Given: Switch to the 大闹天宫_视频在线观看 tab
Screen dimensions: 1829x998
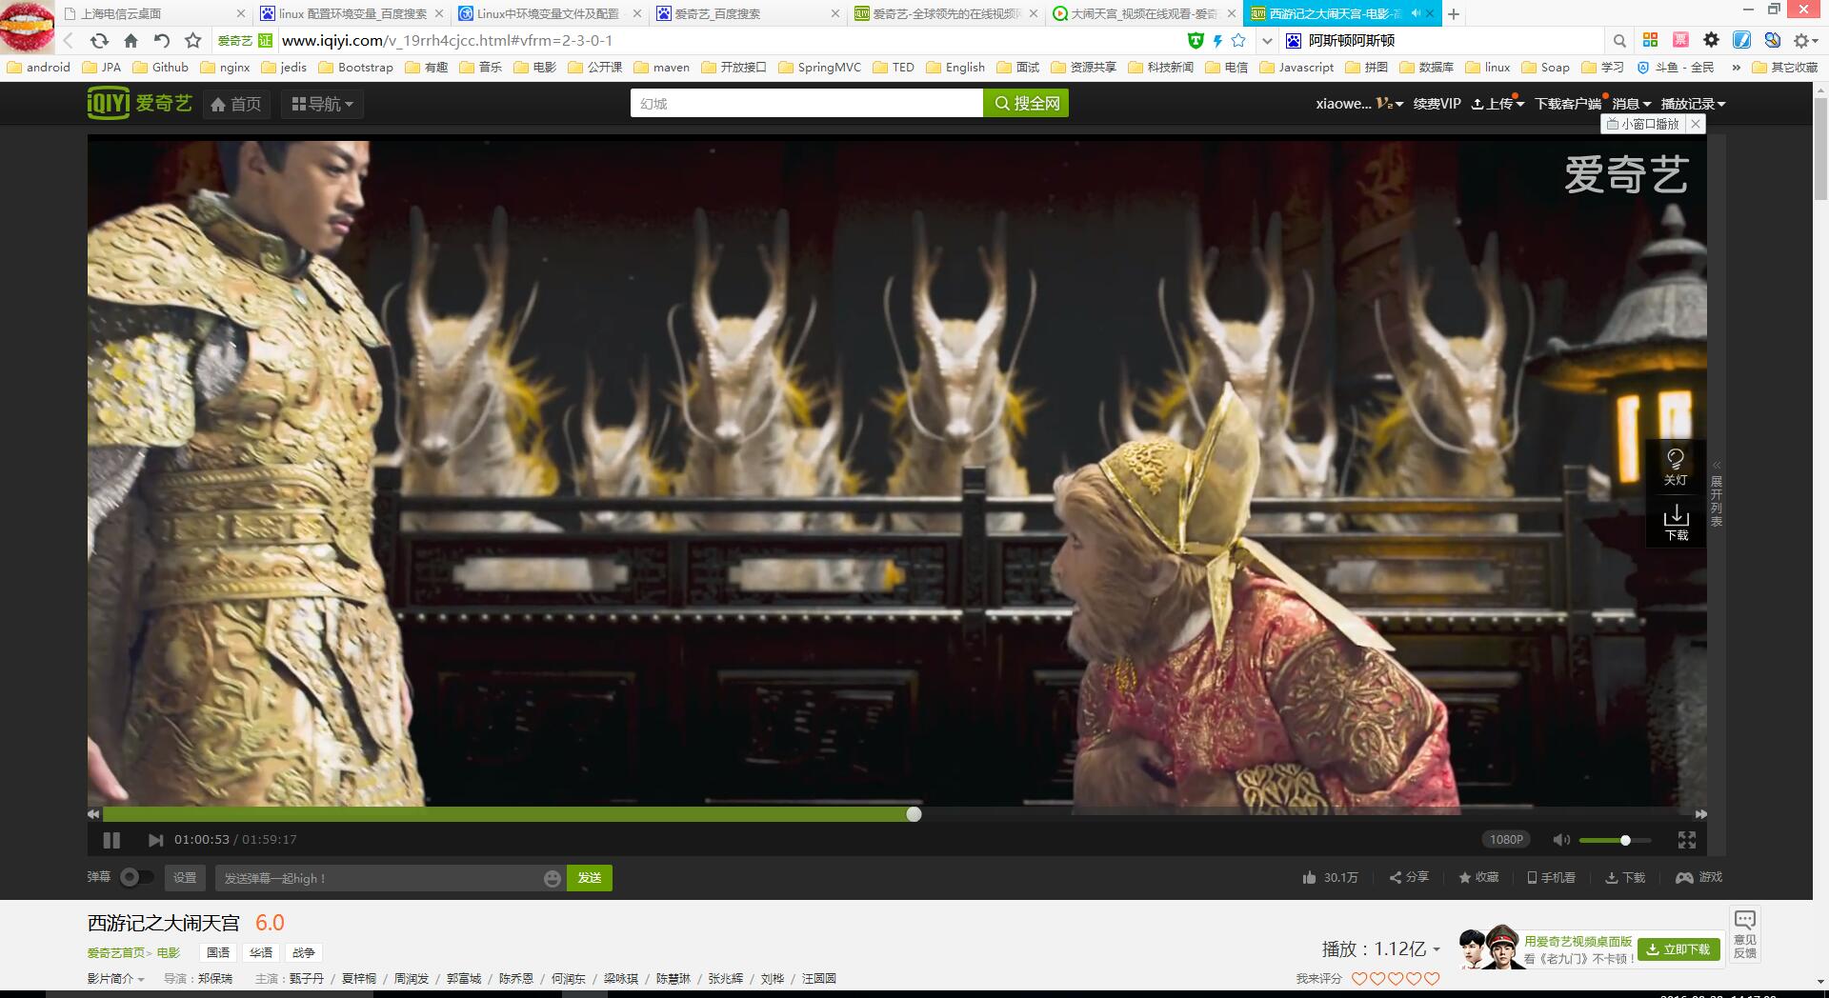Looking at the screenshot, I should click(1143, 13).
